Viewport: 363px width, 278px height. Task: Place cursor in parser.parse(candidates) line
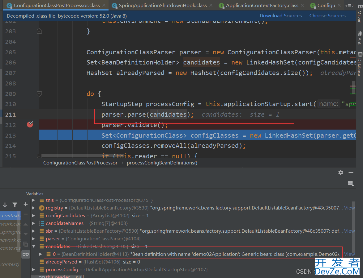[x=147, y=114]
